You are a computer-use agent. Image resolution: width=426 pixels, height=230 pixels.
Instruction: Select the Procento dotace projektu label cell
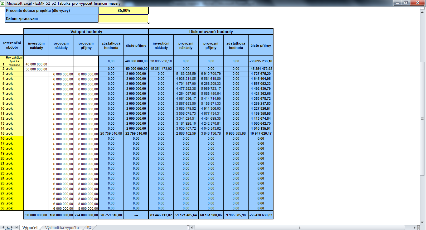click(x=52, y=11)
